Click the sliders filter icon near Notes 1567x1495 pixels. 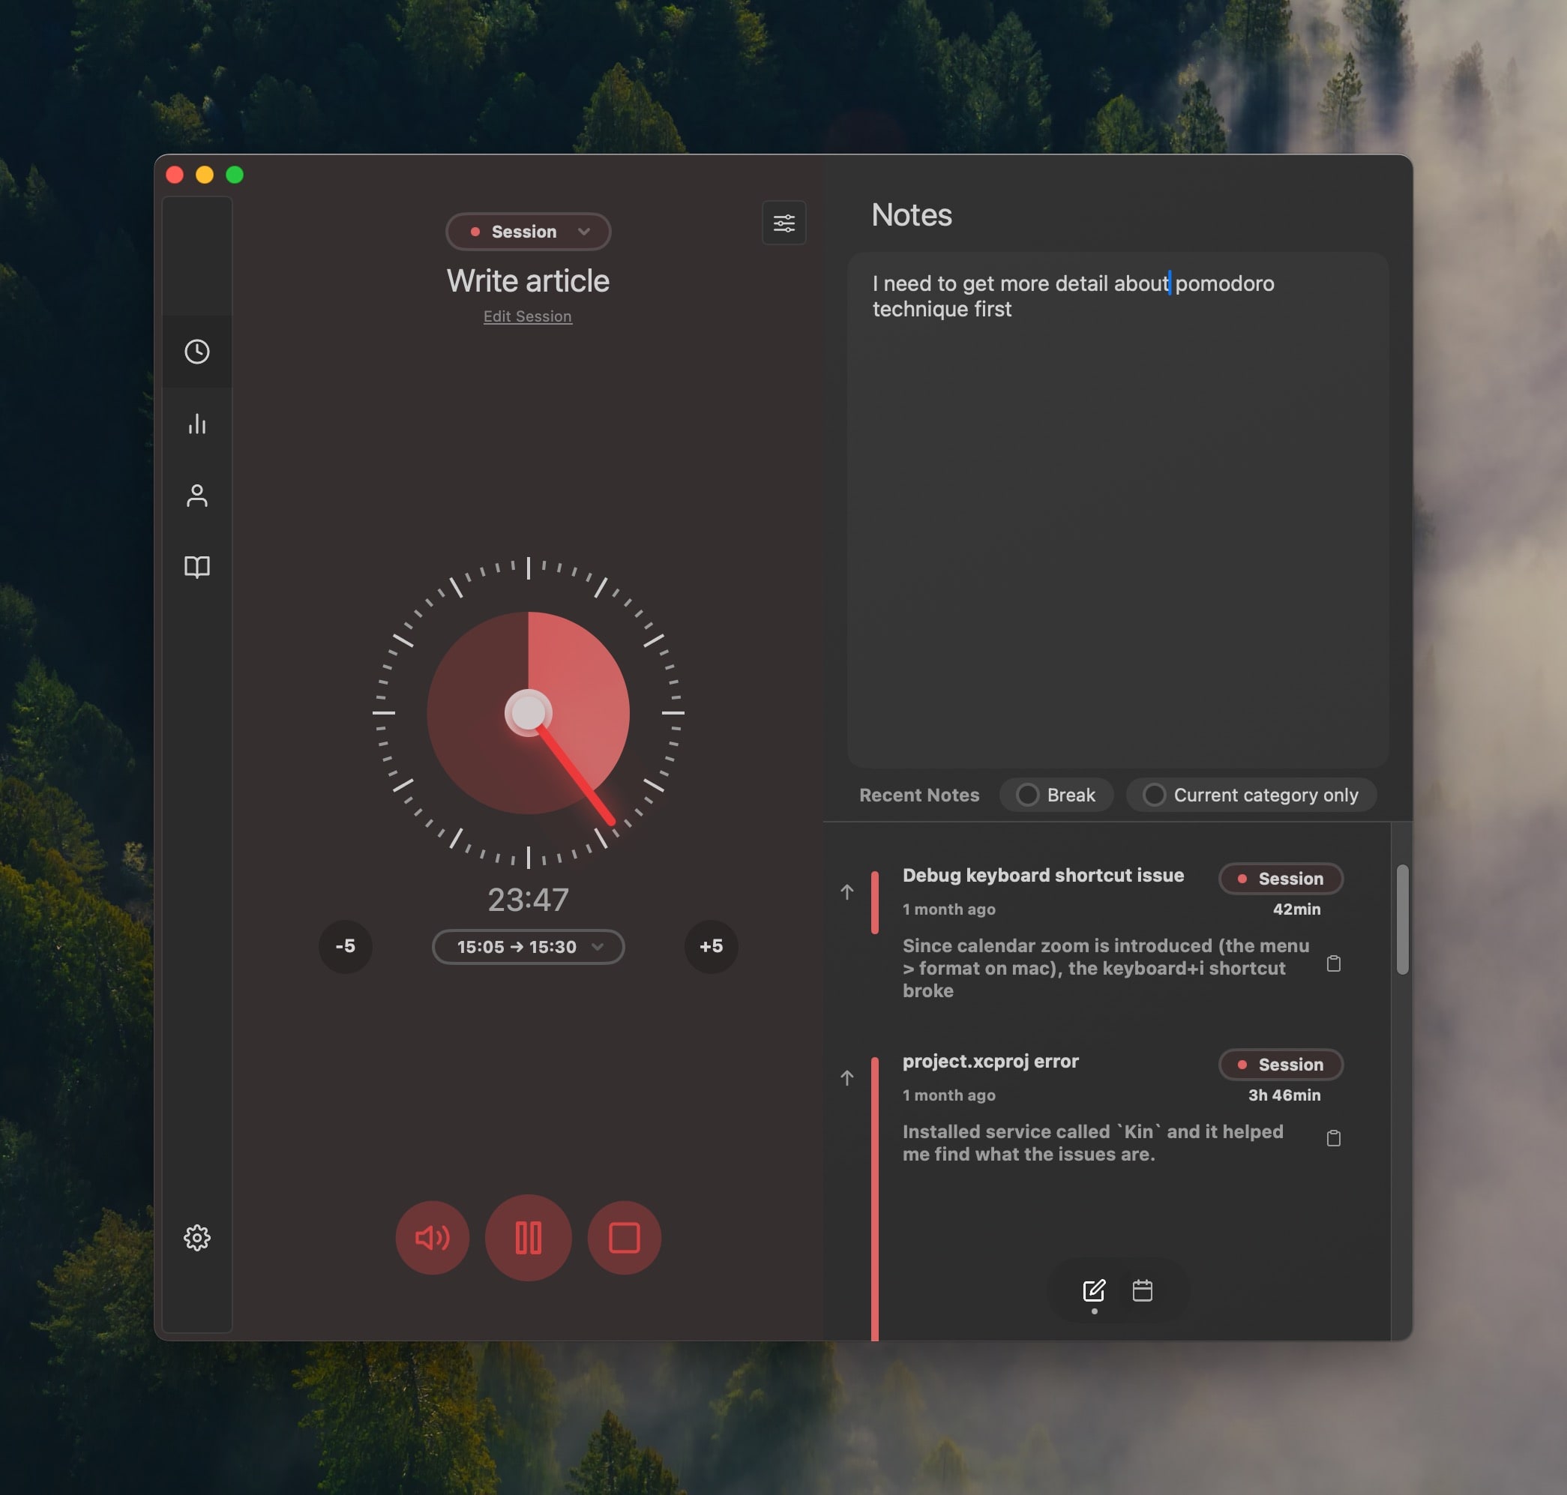pos(783,223)
